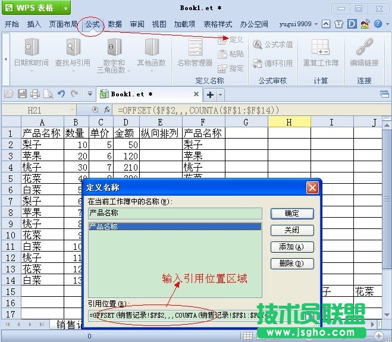Screen dimensions: 392x342
Task: Click the Paste name button
Action: pyautogui.click(x=230, y=54)
